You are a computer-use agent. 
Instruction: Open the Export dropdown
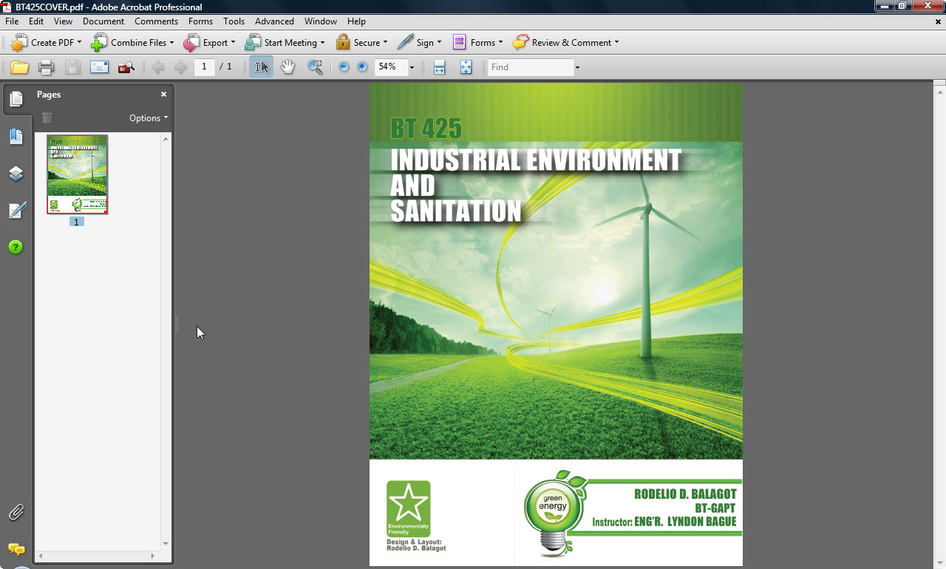click(209, 43)
